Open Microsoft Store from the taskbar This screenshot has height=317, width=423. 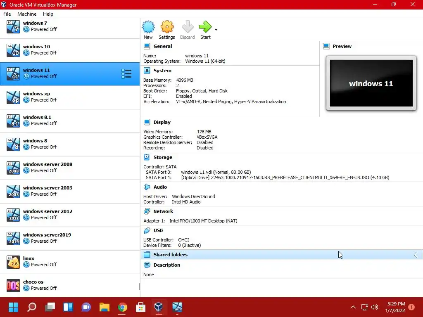click(x=140, y=307)
